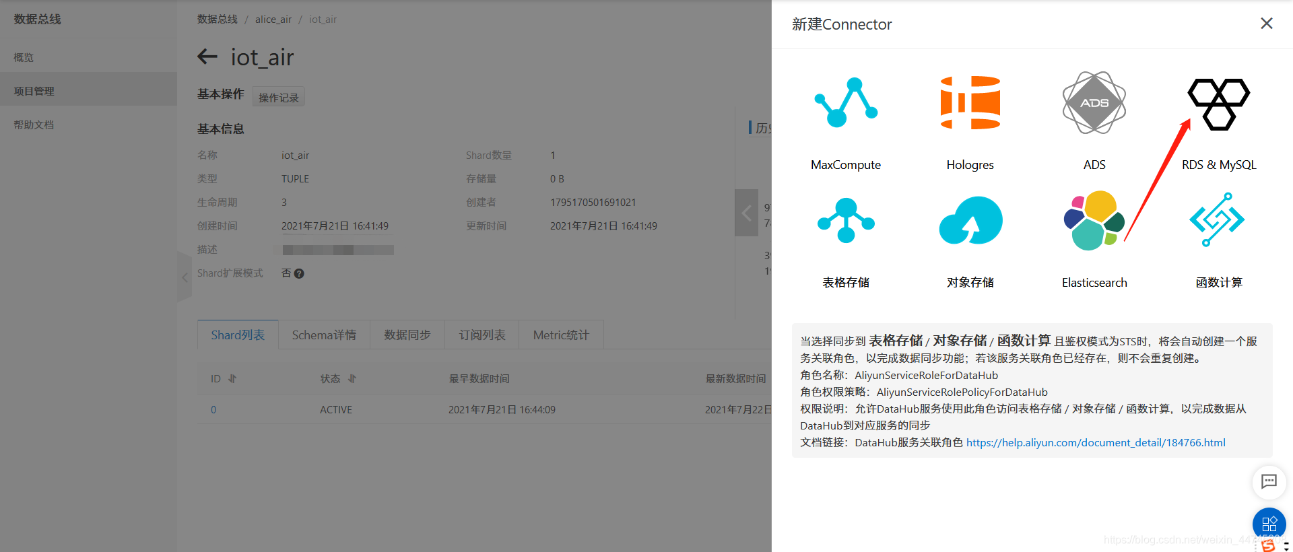Click the 最新数据时间 column header

(x=736, y=379)
